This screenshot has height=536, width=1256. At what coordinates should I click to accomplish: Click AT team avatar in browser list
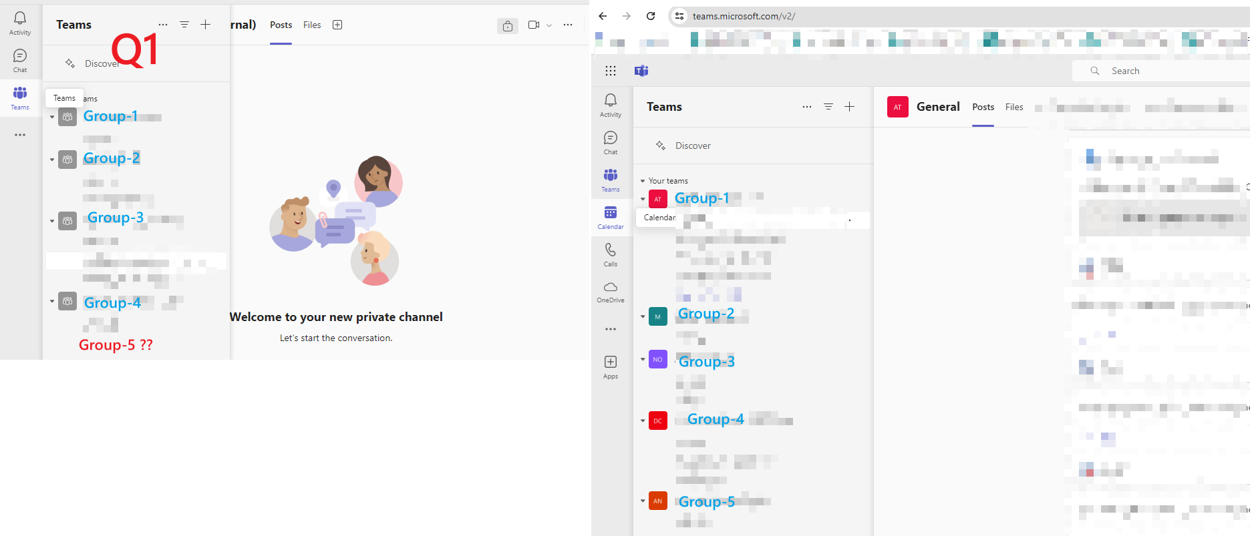coord(658,199)
